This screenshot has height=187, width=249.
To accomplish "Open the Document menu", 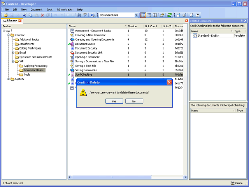I will (x=36, y=9).
